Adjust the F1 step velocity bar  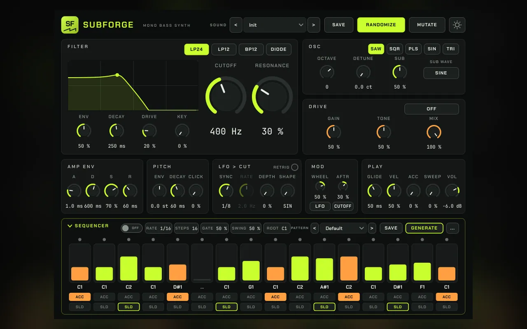tap(422, 262)
